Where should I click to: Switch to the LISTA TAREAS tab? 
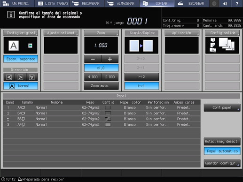(x=52, y=3)
